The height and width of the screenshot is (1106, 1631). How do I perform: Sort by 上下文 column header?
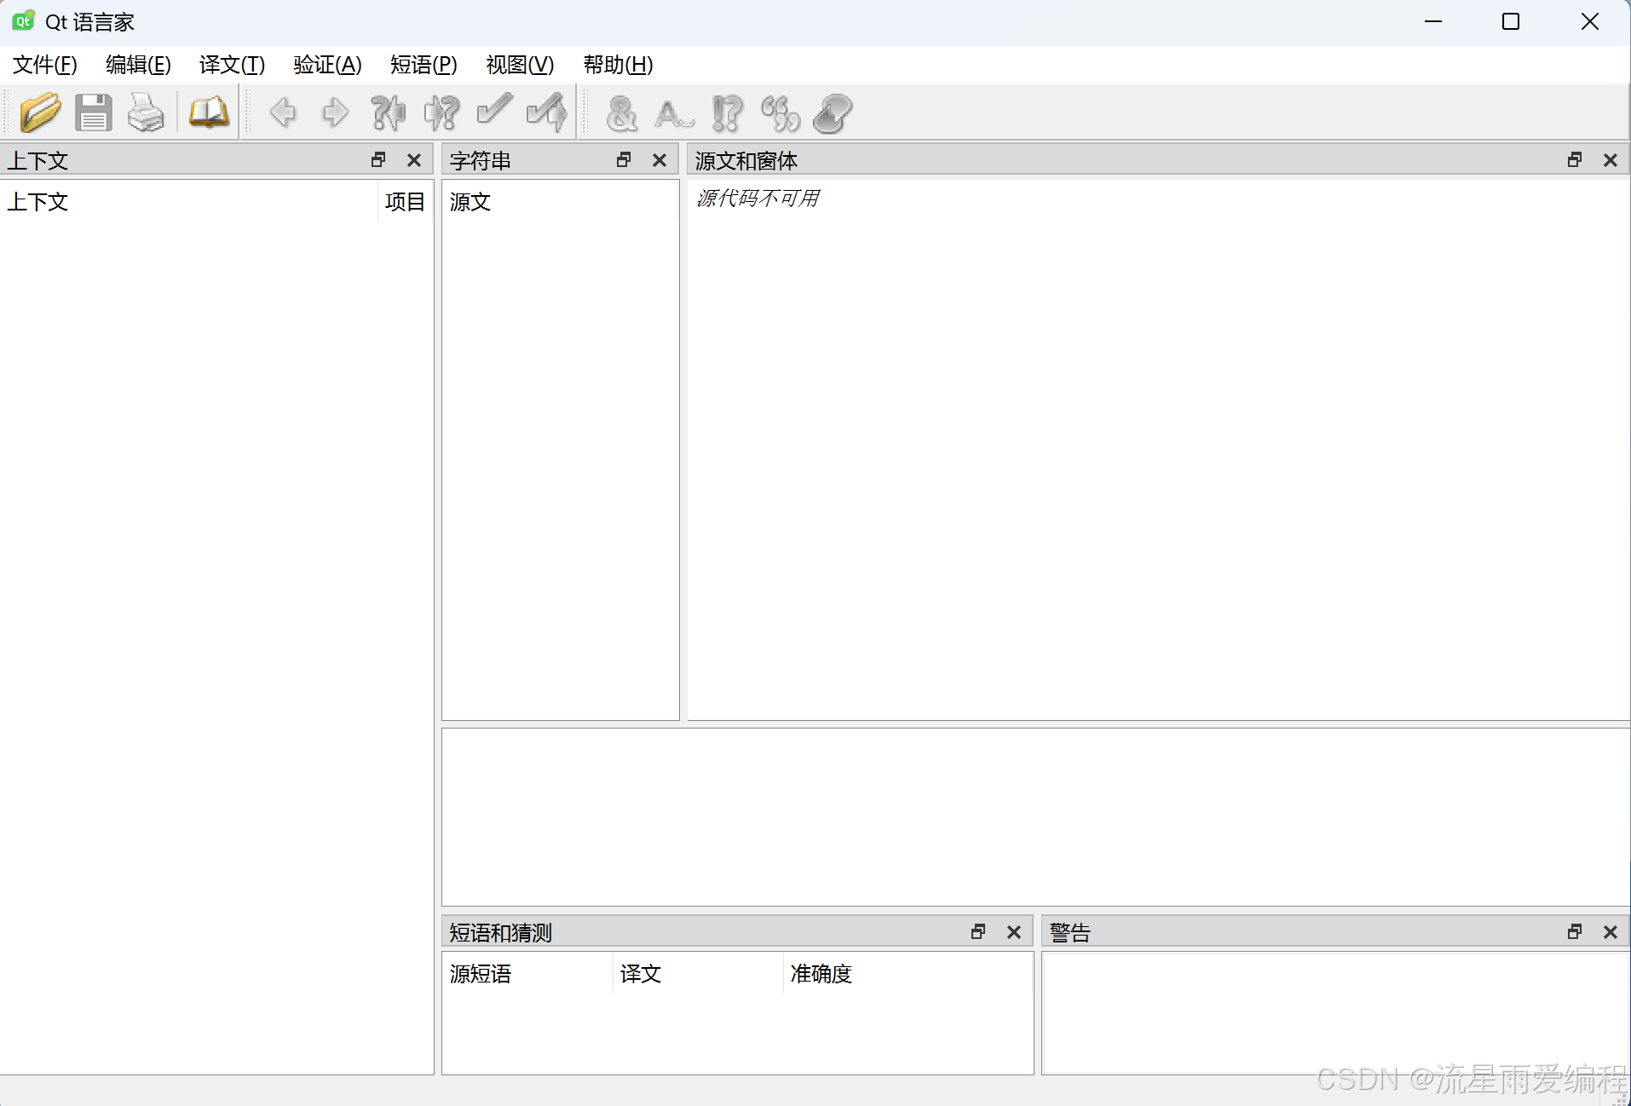coord(189,202)
